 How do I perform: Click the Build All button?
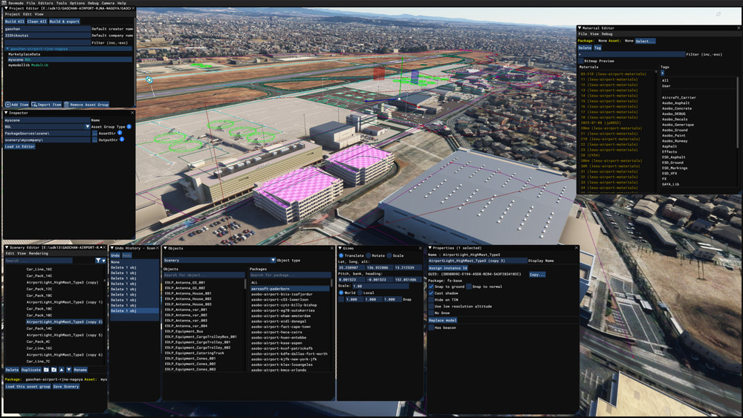[14, 22]
